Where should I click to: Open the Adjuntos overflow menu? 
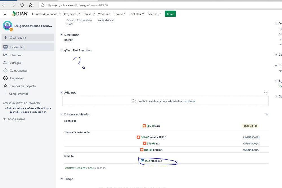[x=266, y=92]
